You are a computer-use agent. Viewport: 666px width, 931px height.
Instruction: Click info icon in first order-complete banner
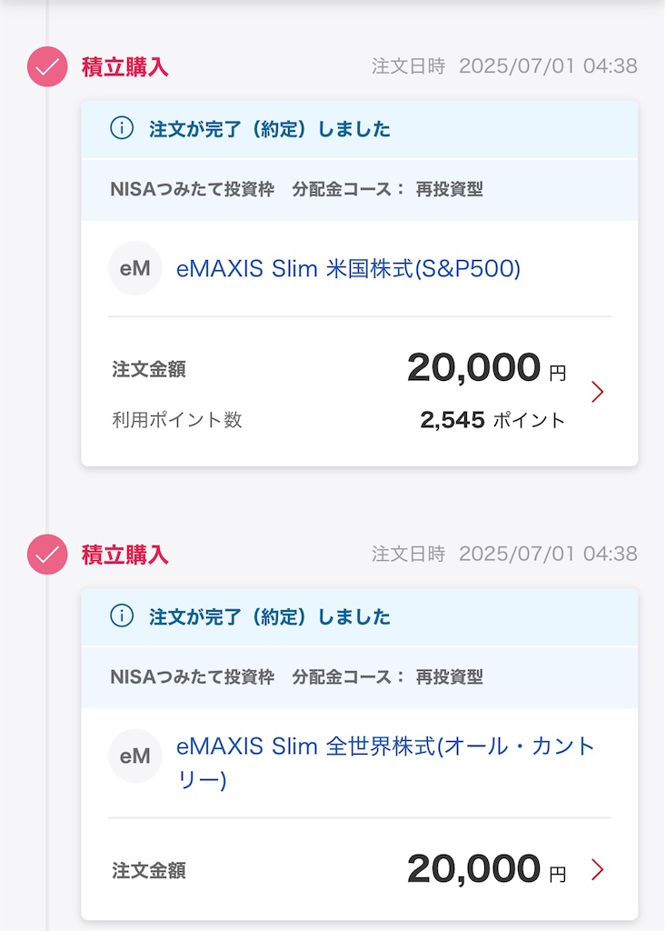(x=122, y=128)
